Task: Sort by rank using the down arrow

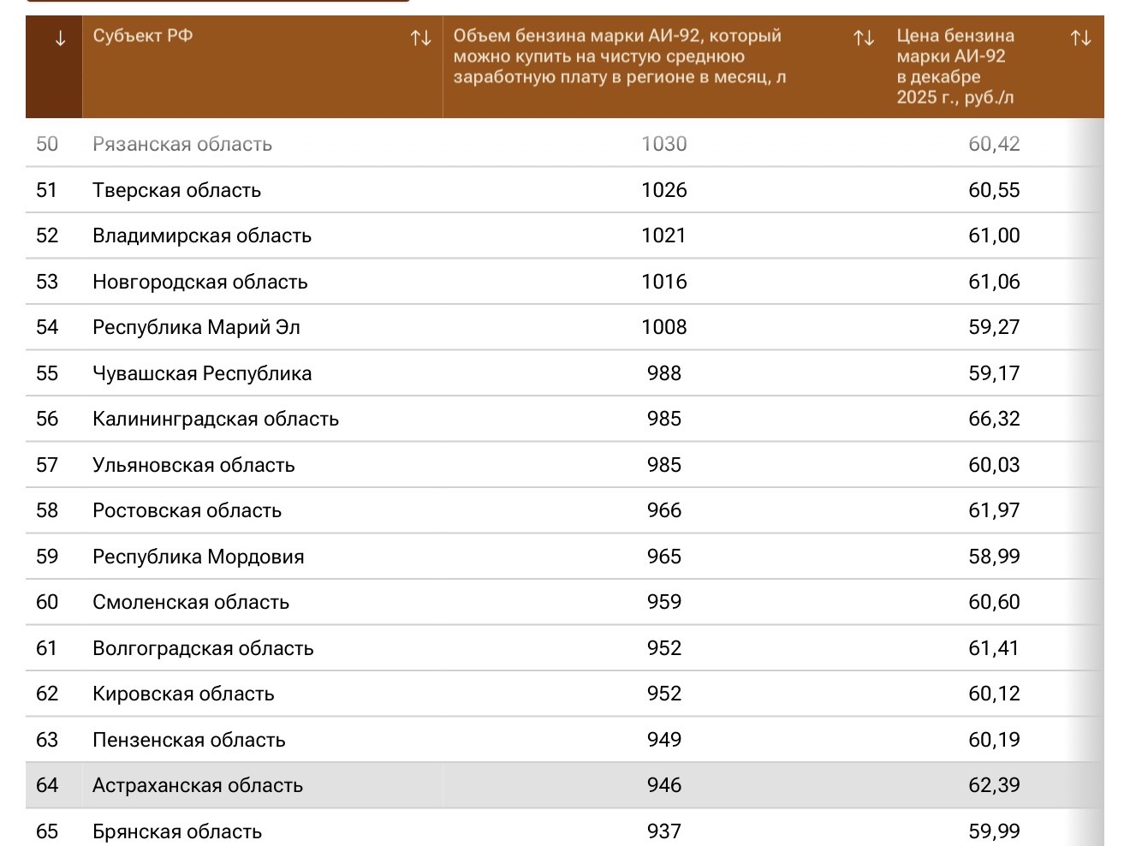Action: click(60, 39)
